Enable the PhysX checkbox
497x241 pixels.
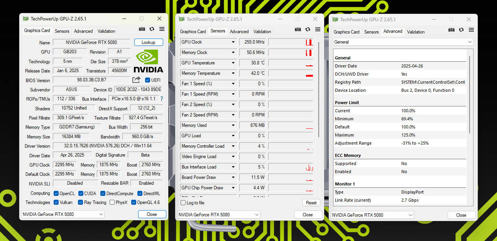112,202
